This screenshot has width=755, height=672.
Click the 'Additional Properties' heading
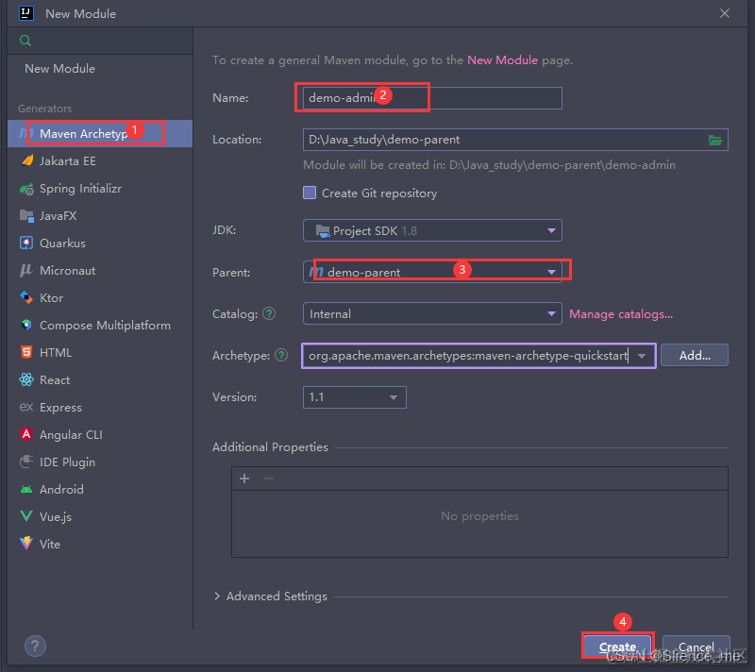pyautogui.click(x=270, y=447)
